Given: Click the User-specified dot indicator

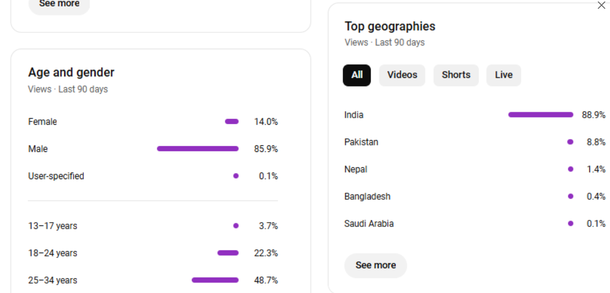Looking at the screenshot, I should coord(236,176).
